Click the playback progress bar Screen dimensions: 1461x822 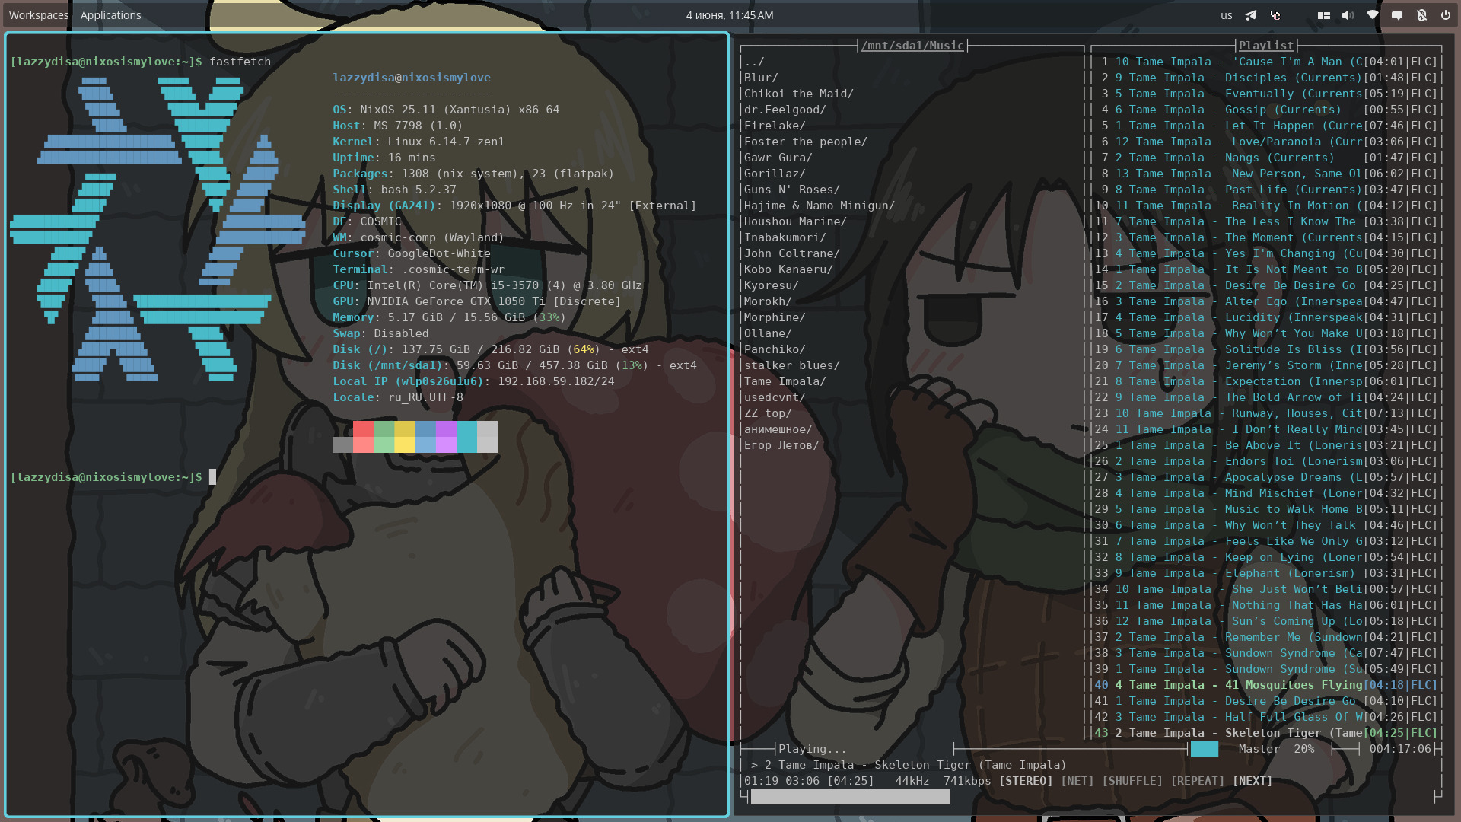(850, 797)
